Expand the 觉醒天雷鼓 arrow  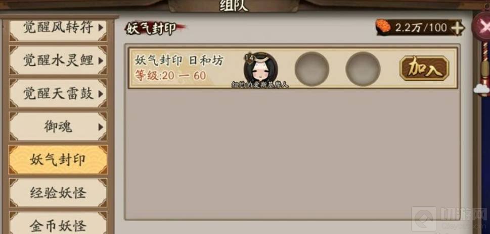pos(101,93)
